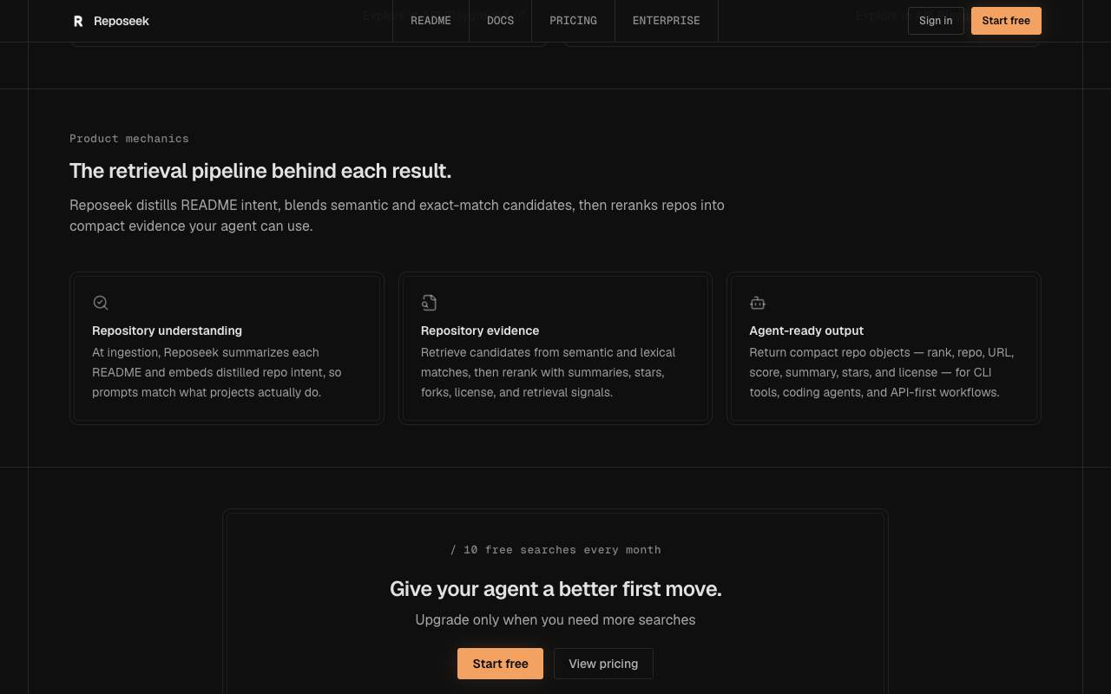Click the Agent-ready output robot icon
Viewport: 1111px width, 694px height.
tap(758, 303)
